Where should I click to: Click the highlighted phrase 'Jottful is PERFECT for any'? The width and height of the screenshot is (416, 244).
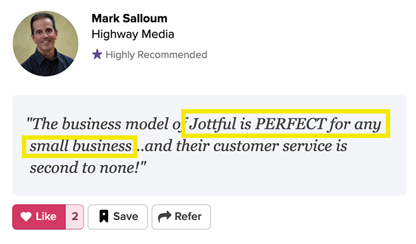point(286,124)
